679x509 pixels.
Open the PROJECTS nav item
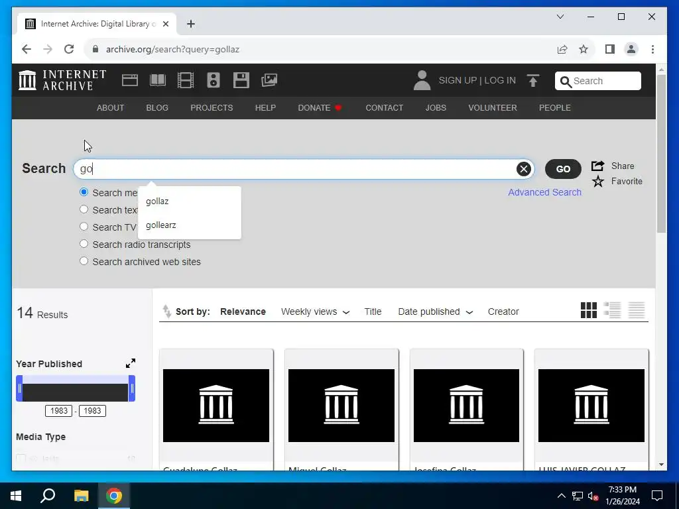212,108
